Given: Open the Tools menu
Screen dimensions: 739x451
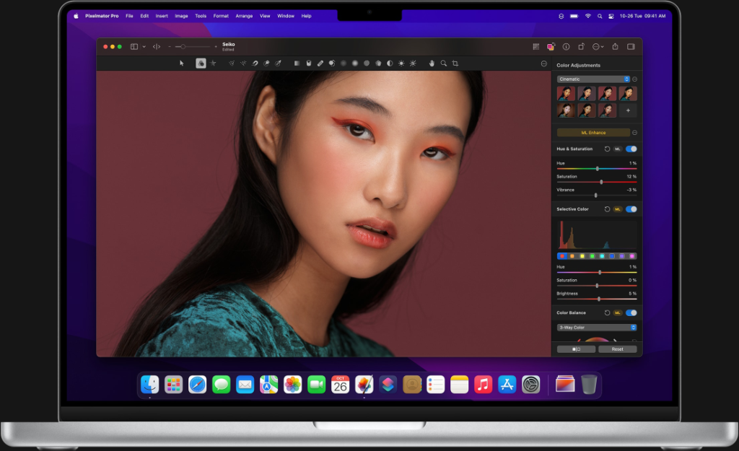Looking at the screenshot, I should coord(201,15).
